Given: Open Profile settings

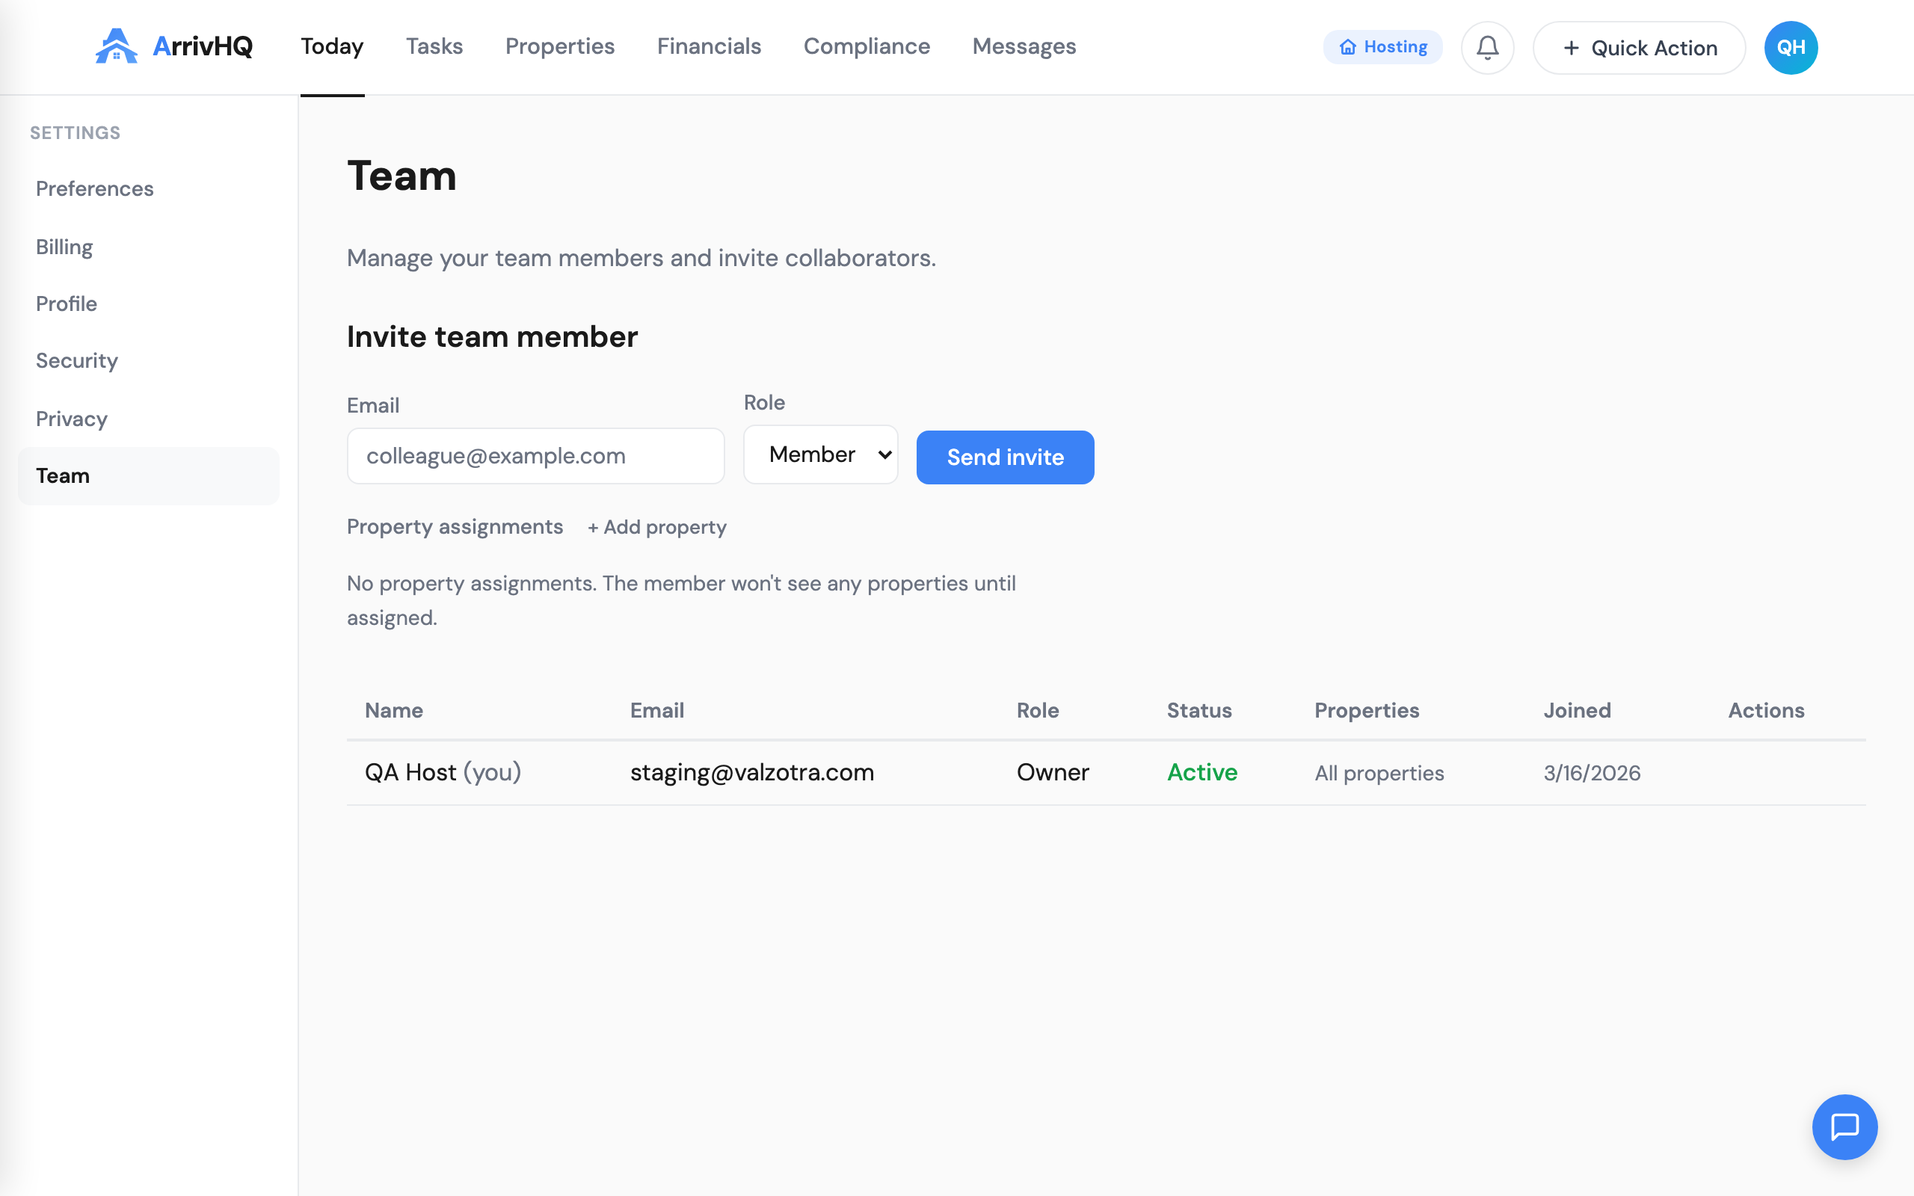Looking at the screenshot, I should 149,303.
